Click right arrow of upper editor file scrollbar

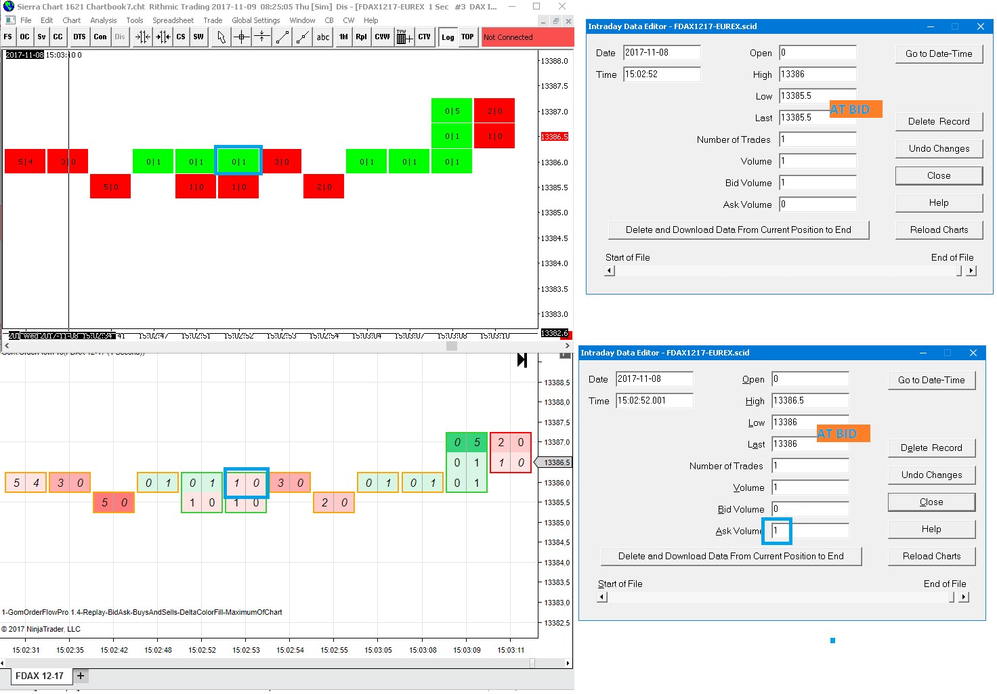point(971,271)
